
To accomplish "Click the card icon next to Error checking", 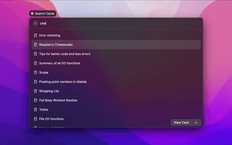I will click(36, 36).
